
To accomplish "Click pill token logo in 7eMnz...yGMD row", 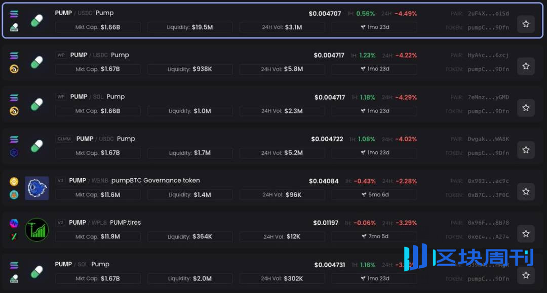I will [x=36, y=104].
